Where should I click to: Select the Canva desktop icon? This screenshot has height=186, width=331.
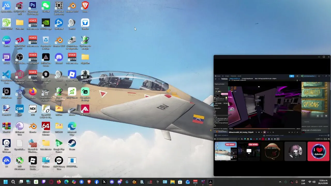point(6,42)
